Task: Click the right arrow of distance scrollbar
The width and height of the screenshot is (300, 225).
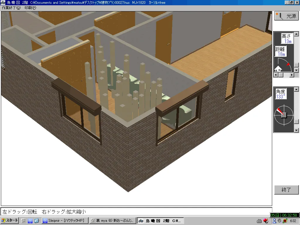Action: coord(292,75)
